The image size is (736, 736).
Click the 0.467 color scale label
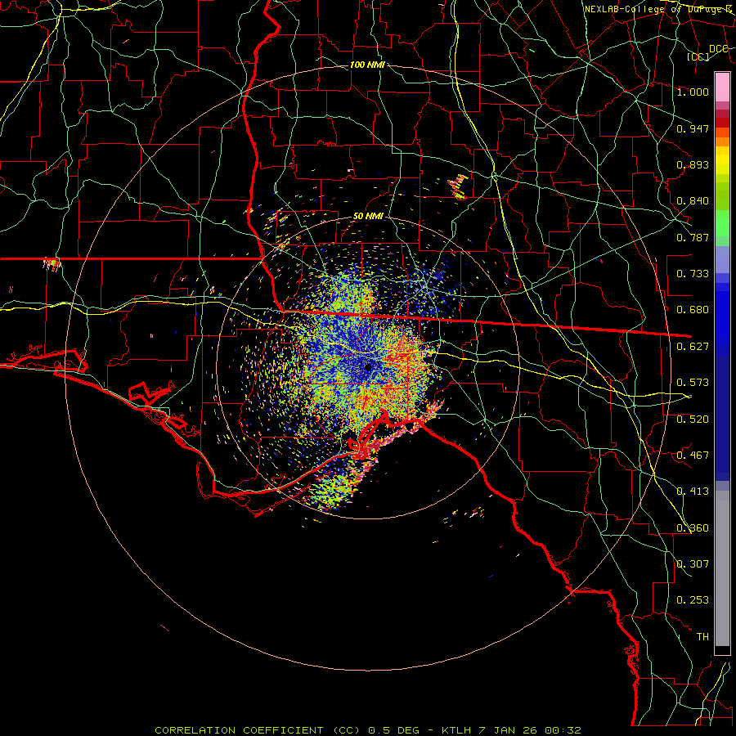click(x=693, y=456)
